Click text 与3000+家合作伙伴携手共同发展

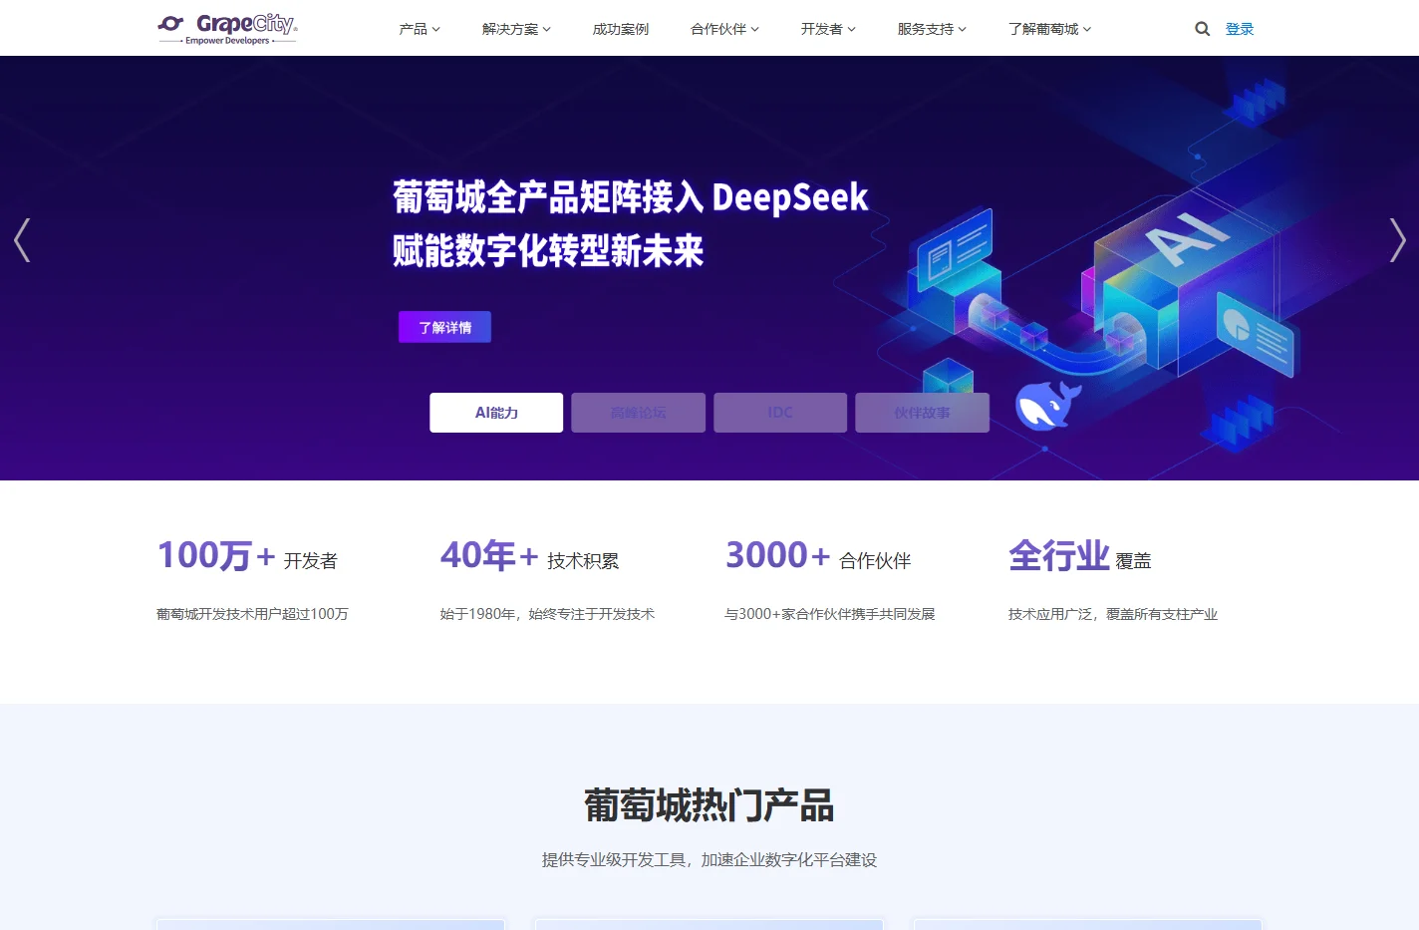[x=830, y=614]
